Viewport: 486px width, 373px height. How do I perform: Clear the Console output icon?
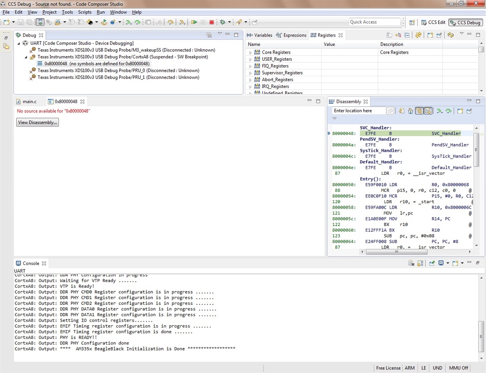coord(411,263)
